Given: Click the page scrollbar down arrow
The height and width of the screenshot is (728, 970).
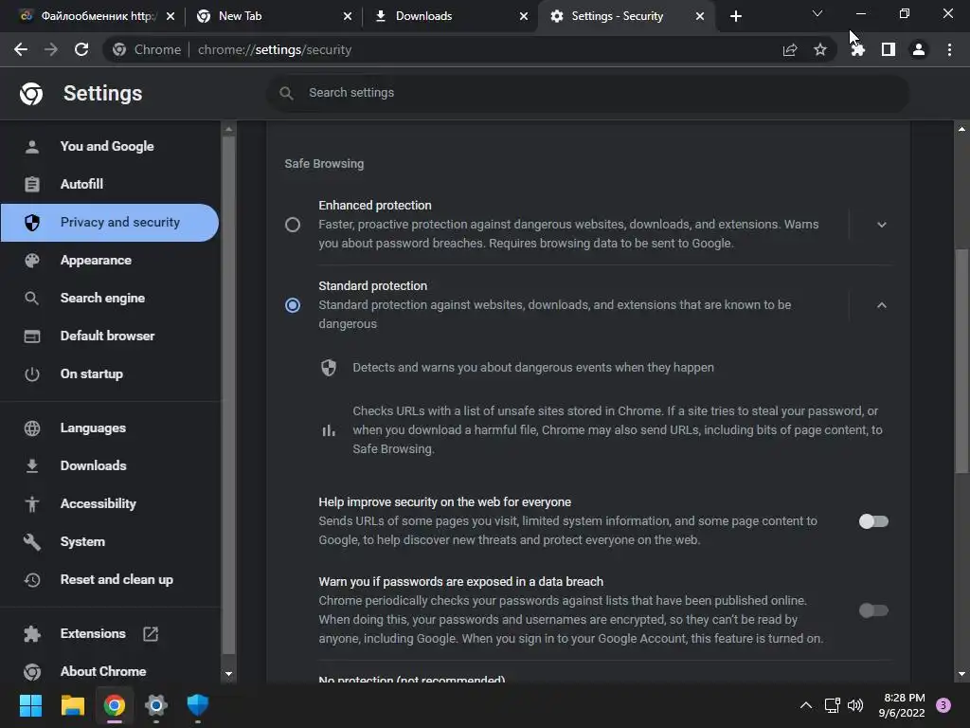Looking at the screenshot, I should 961,674.
